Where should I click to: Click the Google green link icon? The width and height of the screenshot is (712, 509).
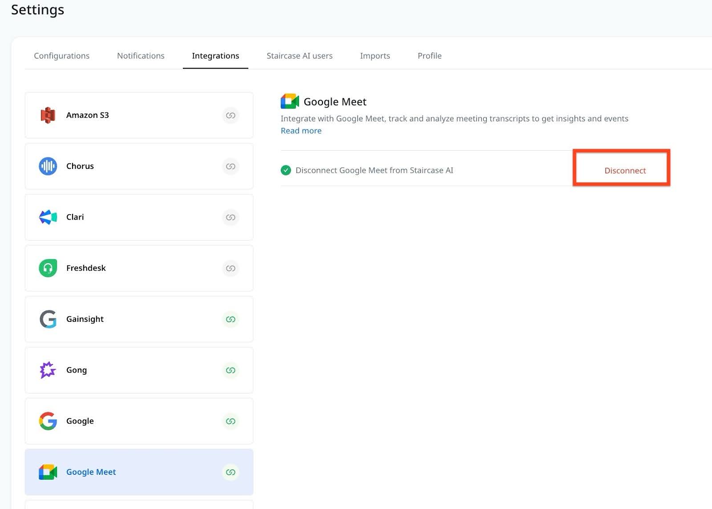(x=231, y=421)
